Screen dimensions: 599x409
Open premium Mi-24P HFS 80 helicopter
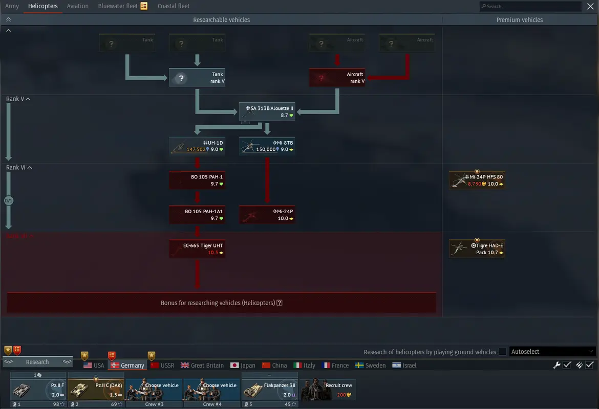(x=477, y=180)
